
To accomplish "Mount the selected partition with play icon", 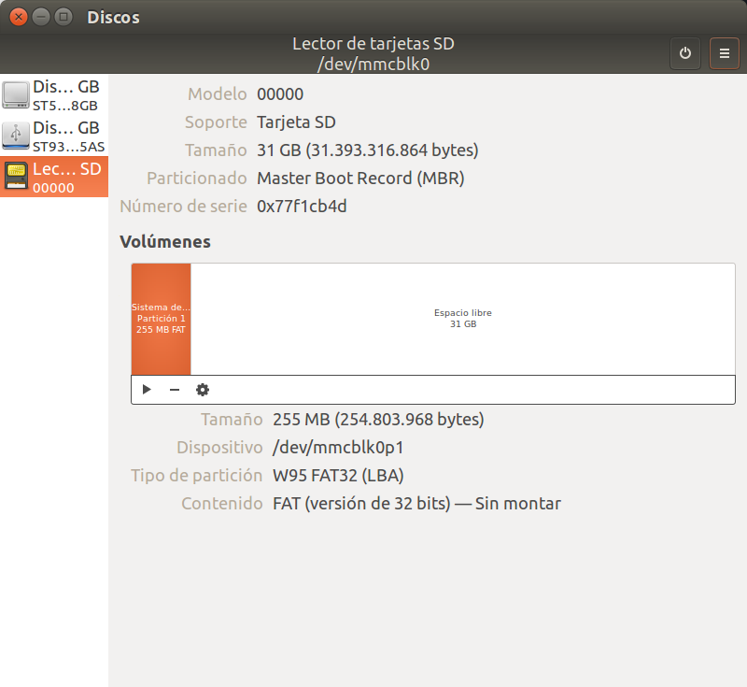I will (x=147, y=390).
